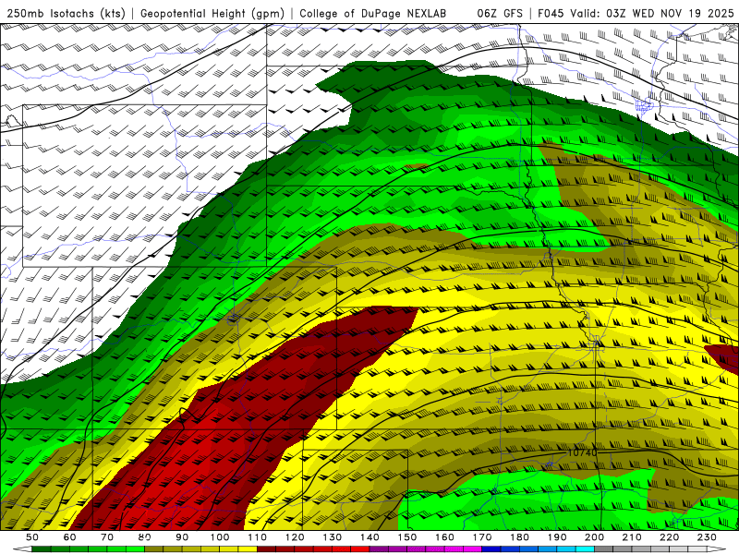The width and height of the screenshot is (739, 554).
Task: Click the "210" legend value
Action: click(633, 537)
